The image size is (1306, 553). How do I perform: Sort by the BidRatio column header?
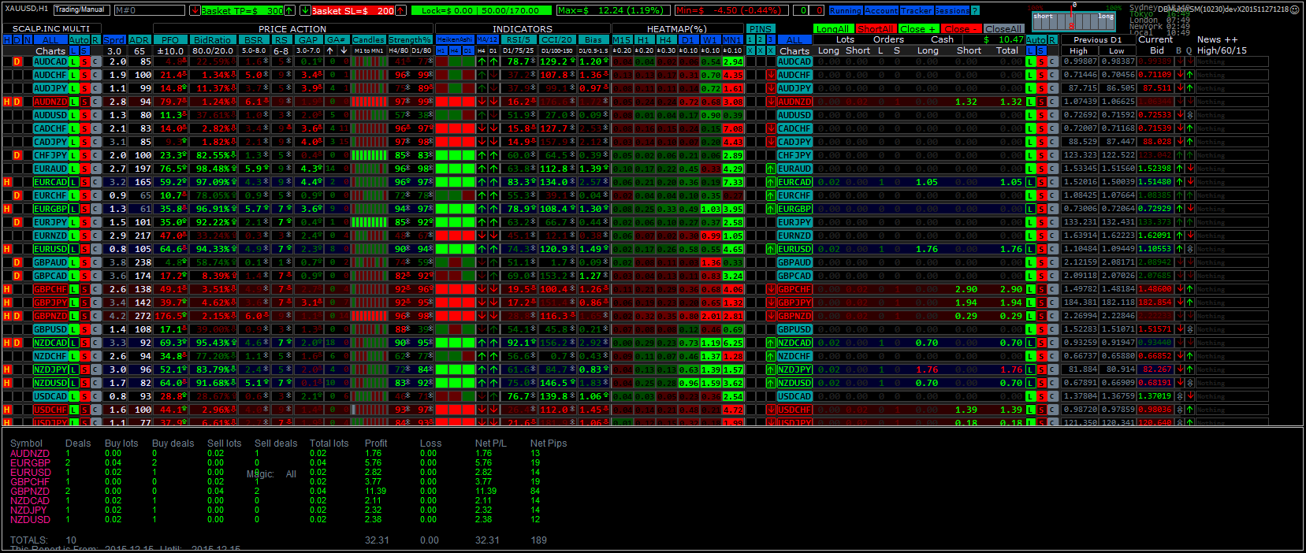[x=213, y=39]
